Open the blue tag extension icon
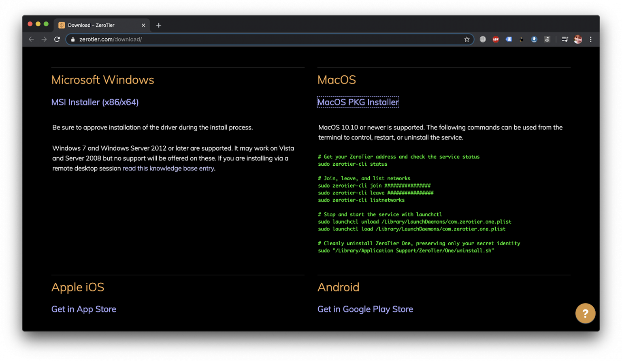The image size is (622, 361). 509,39
